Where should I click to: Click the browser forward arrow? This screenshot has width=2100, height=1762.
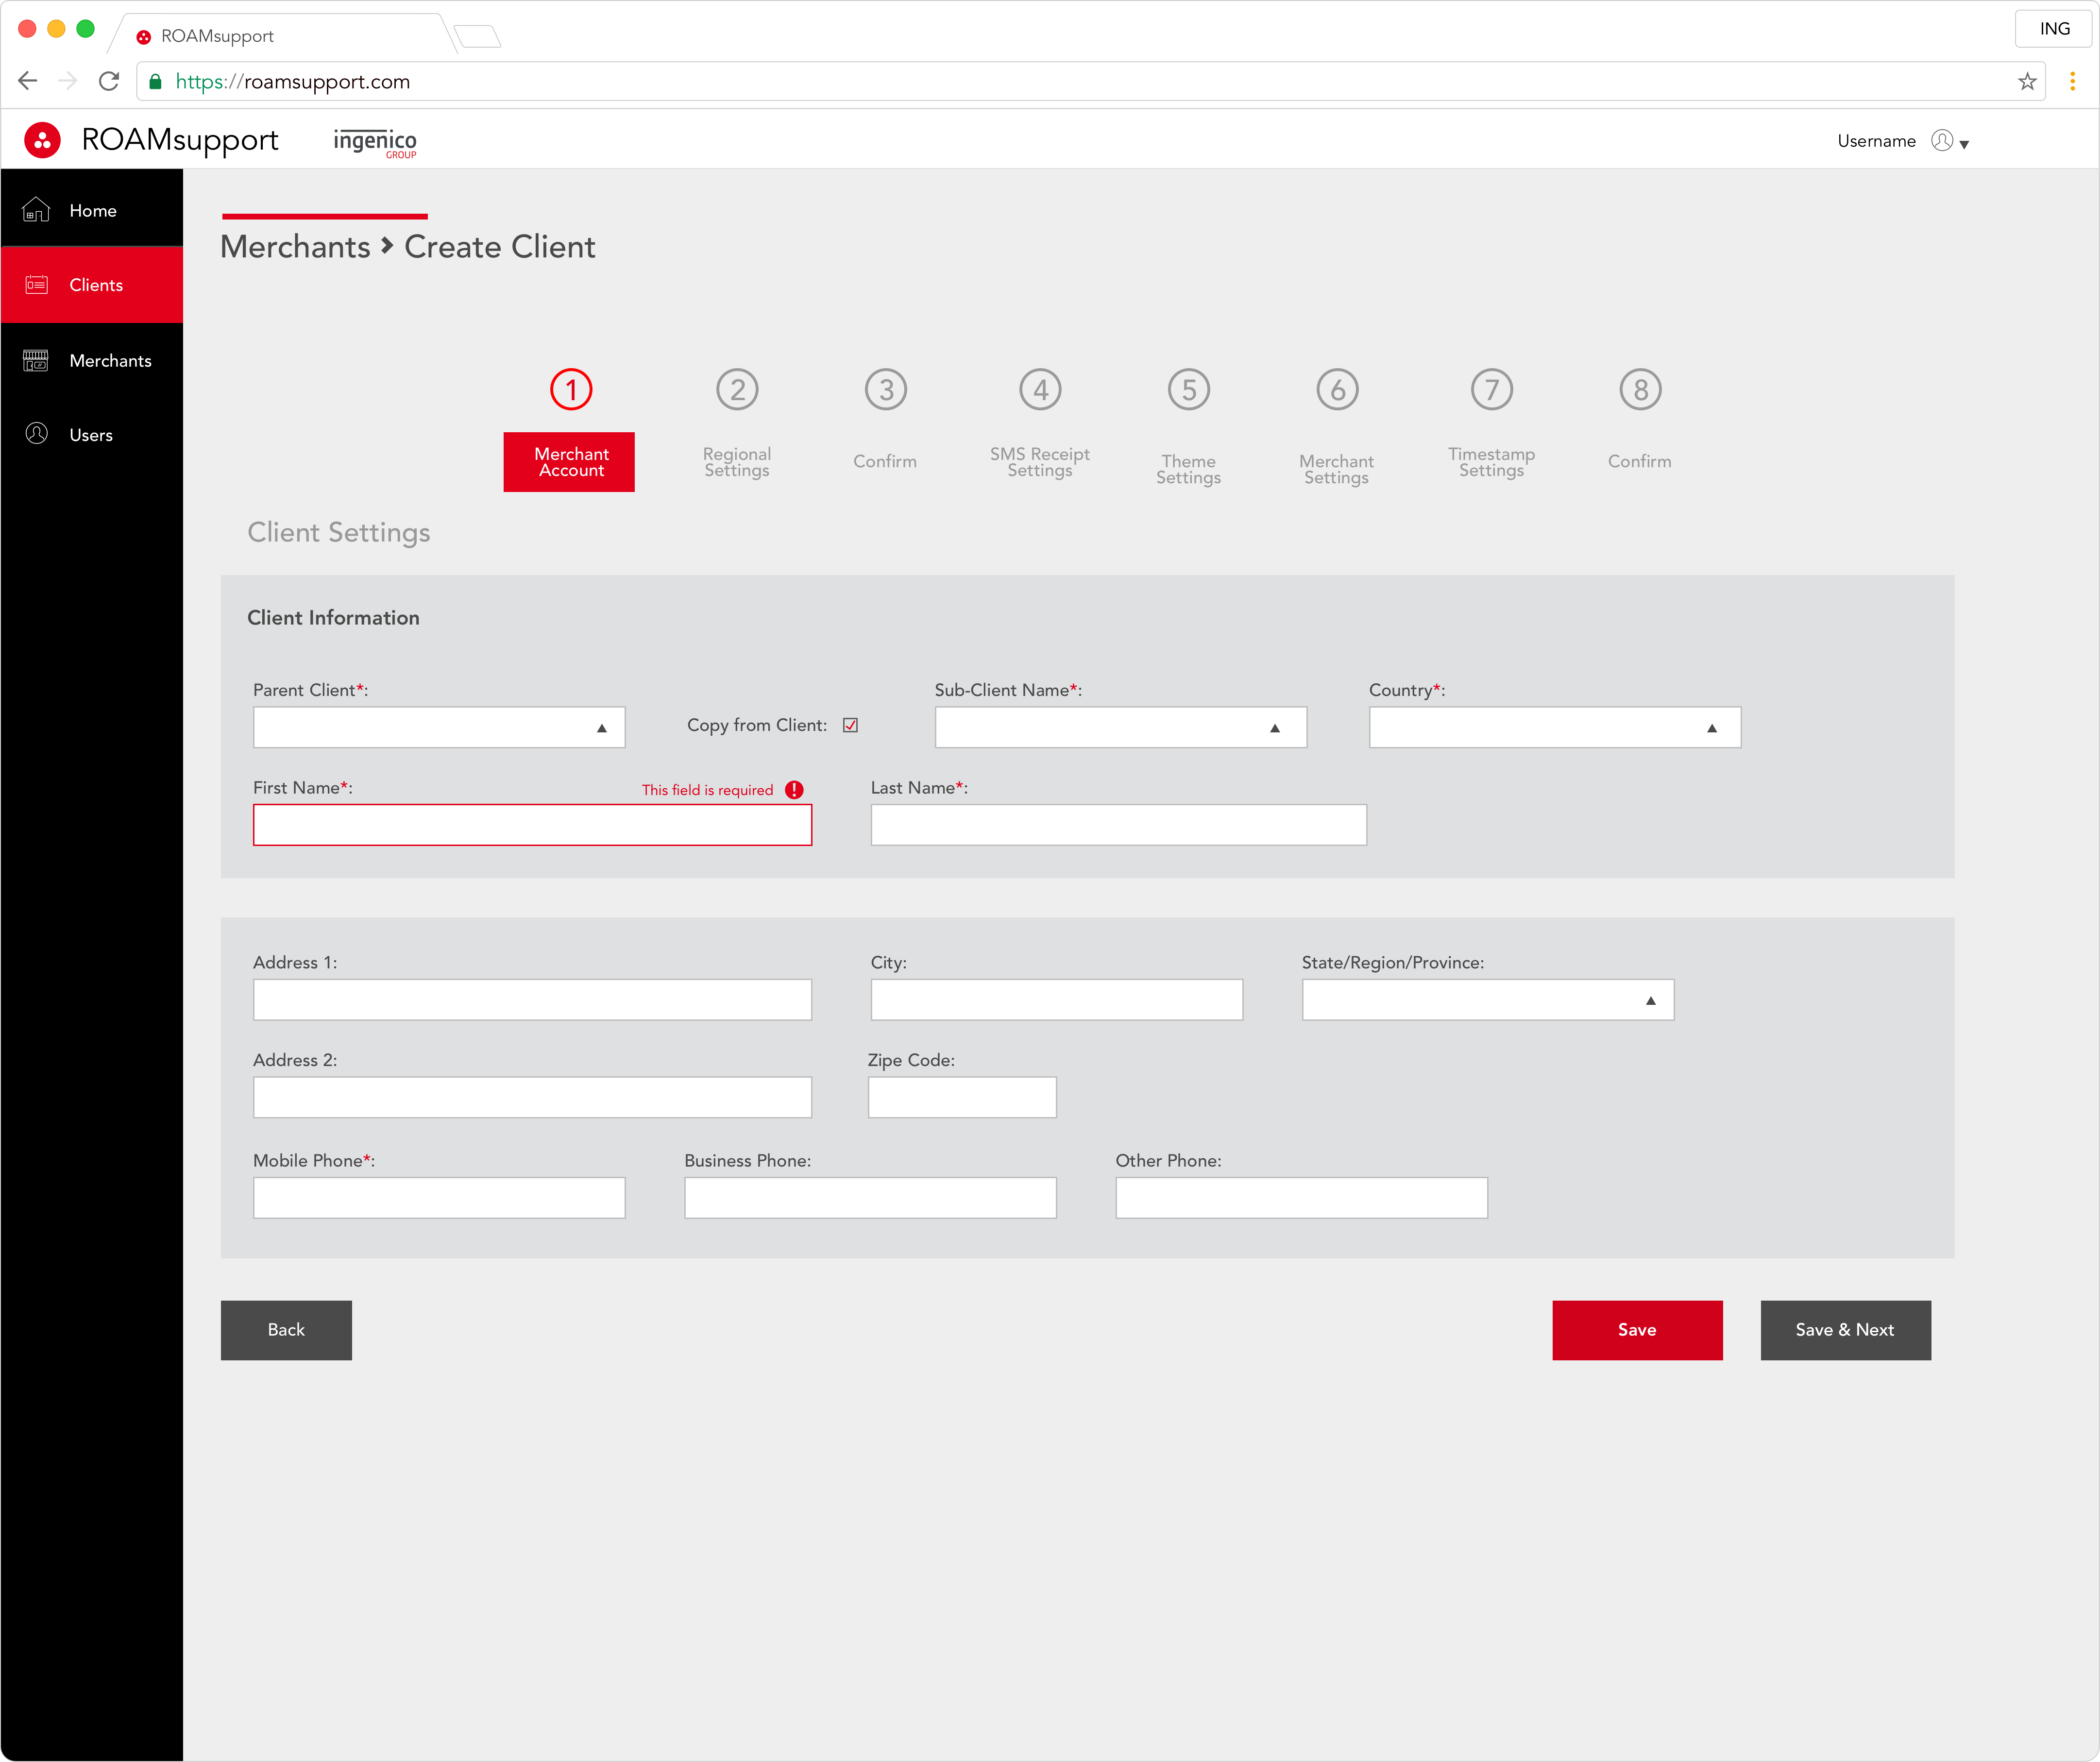coord(68,81)
